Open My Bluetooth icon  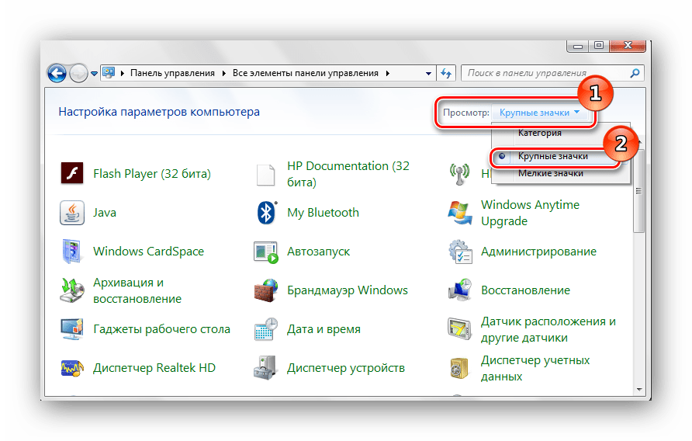pos(266,213)
